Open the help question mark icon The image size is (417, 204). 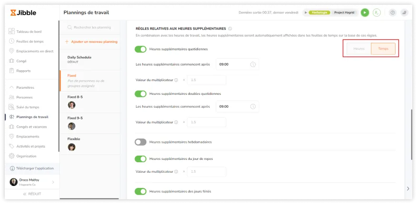(x=393, y=12)
